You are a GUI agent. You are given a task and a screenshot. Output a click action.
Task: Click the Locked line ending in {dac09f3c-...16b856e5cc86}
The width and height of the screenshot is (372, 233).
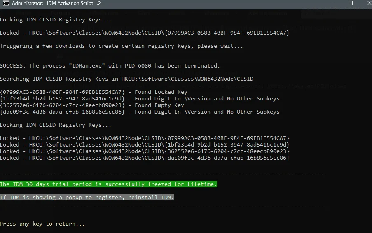pos(145,158)
